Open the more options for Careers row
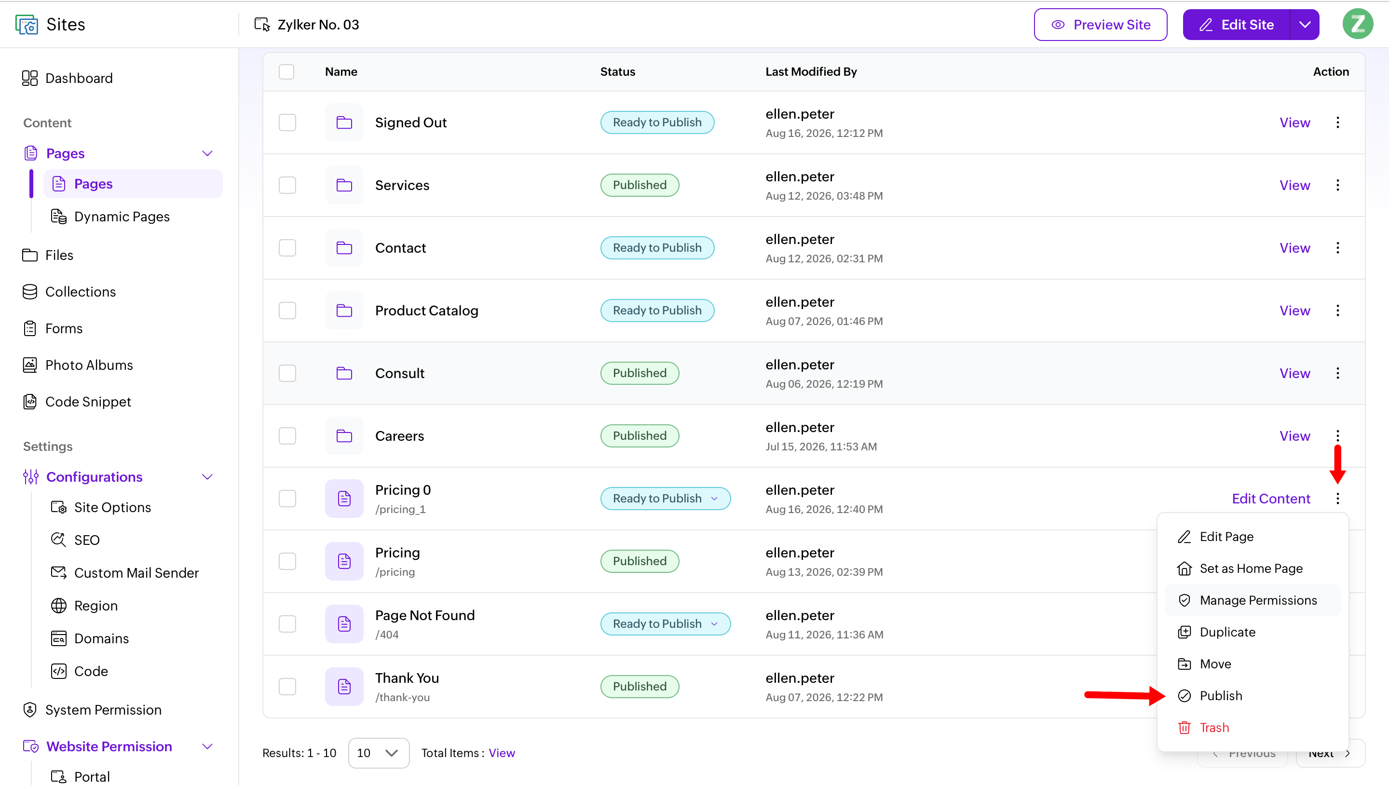The image size is (1389, 785). coord(1337,435)
